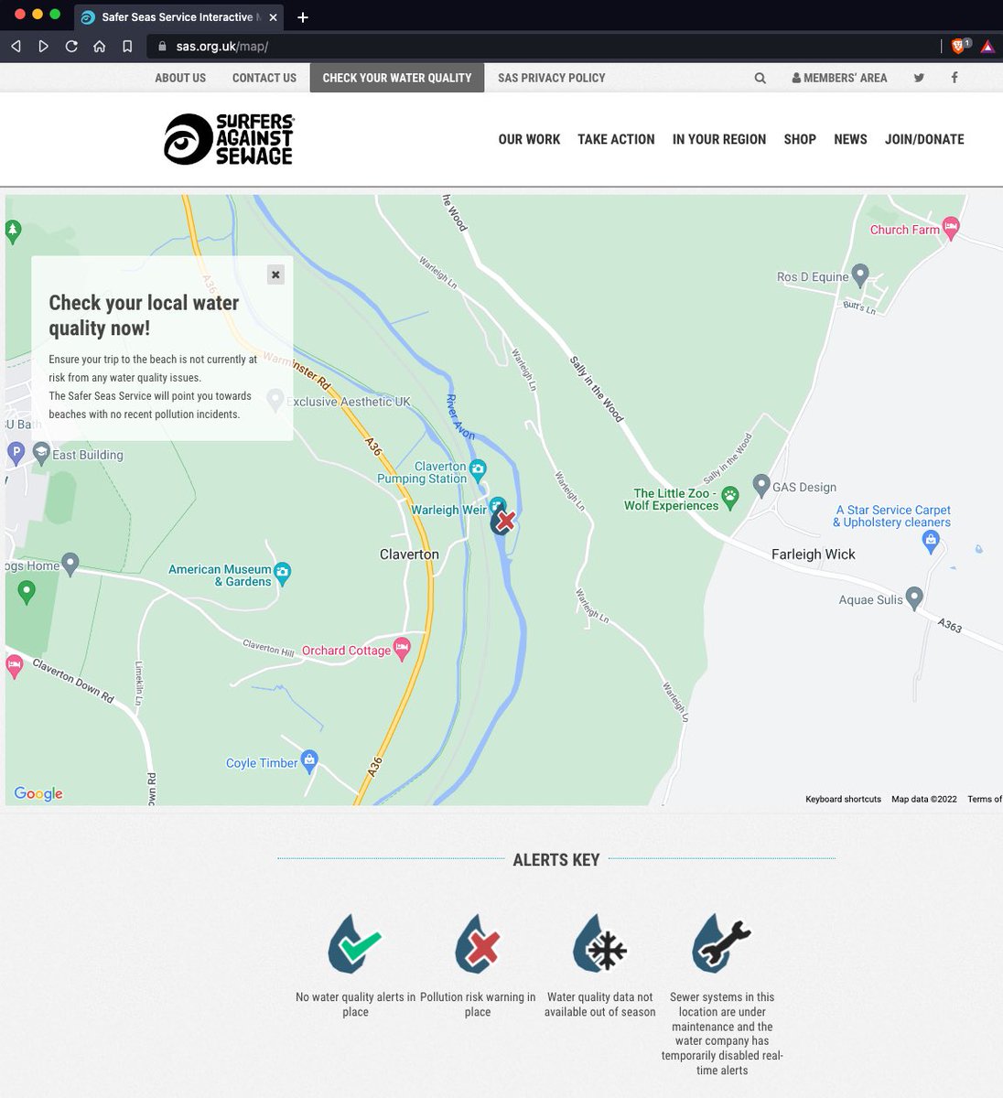This screenshot has width=1003, height=1098.
Task: Open the About Us page
Action: click(180, 78)
